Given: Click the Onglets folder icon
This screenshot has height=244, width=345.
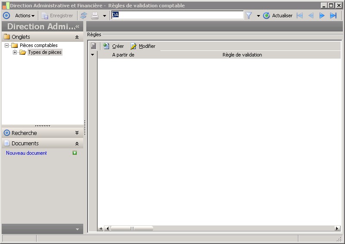Looking at the screenshot, I should 7,37.
